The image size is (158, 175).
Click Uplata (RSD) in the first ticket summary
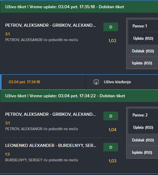[x=143, y=38]
